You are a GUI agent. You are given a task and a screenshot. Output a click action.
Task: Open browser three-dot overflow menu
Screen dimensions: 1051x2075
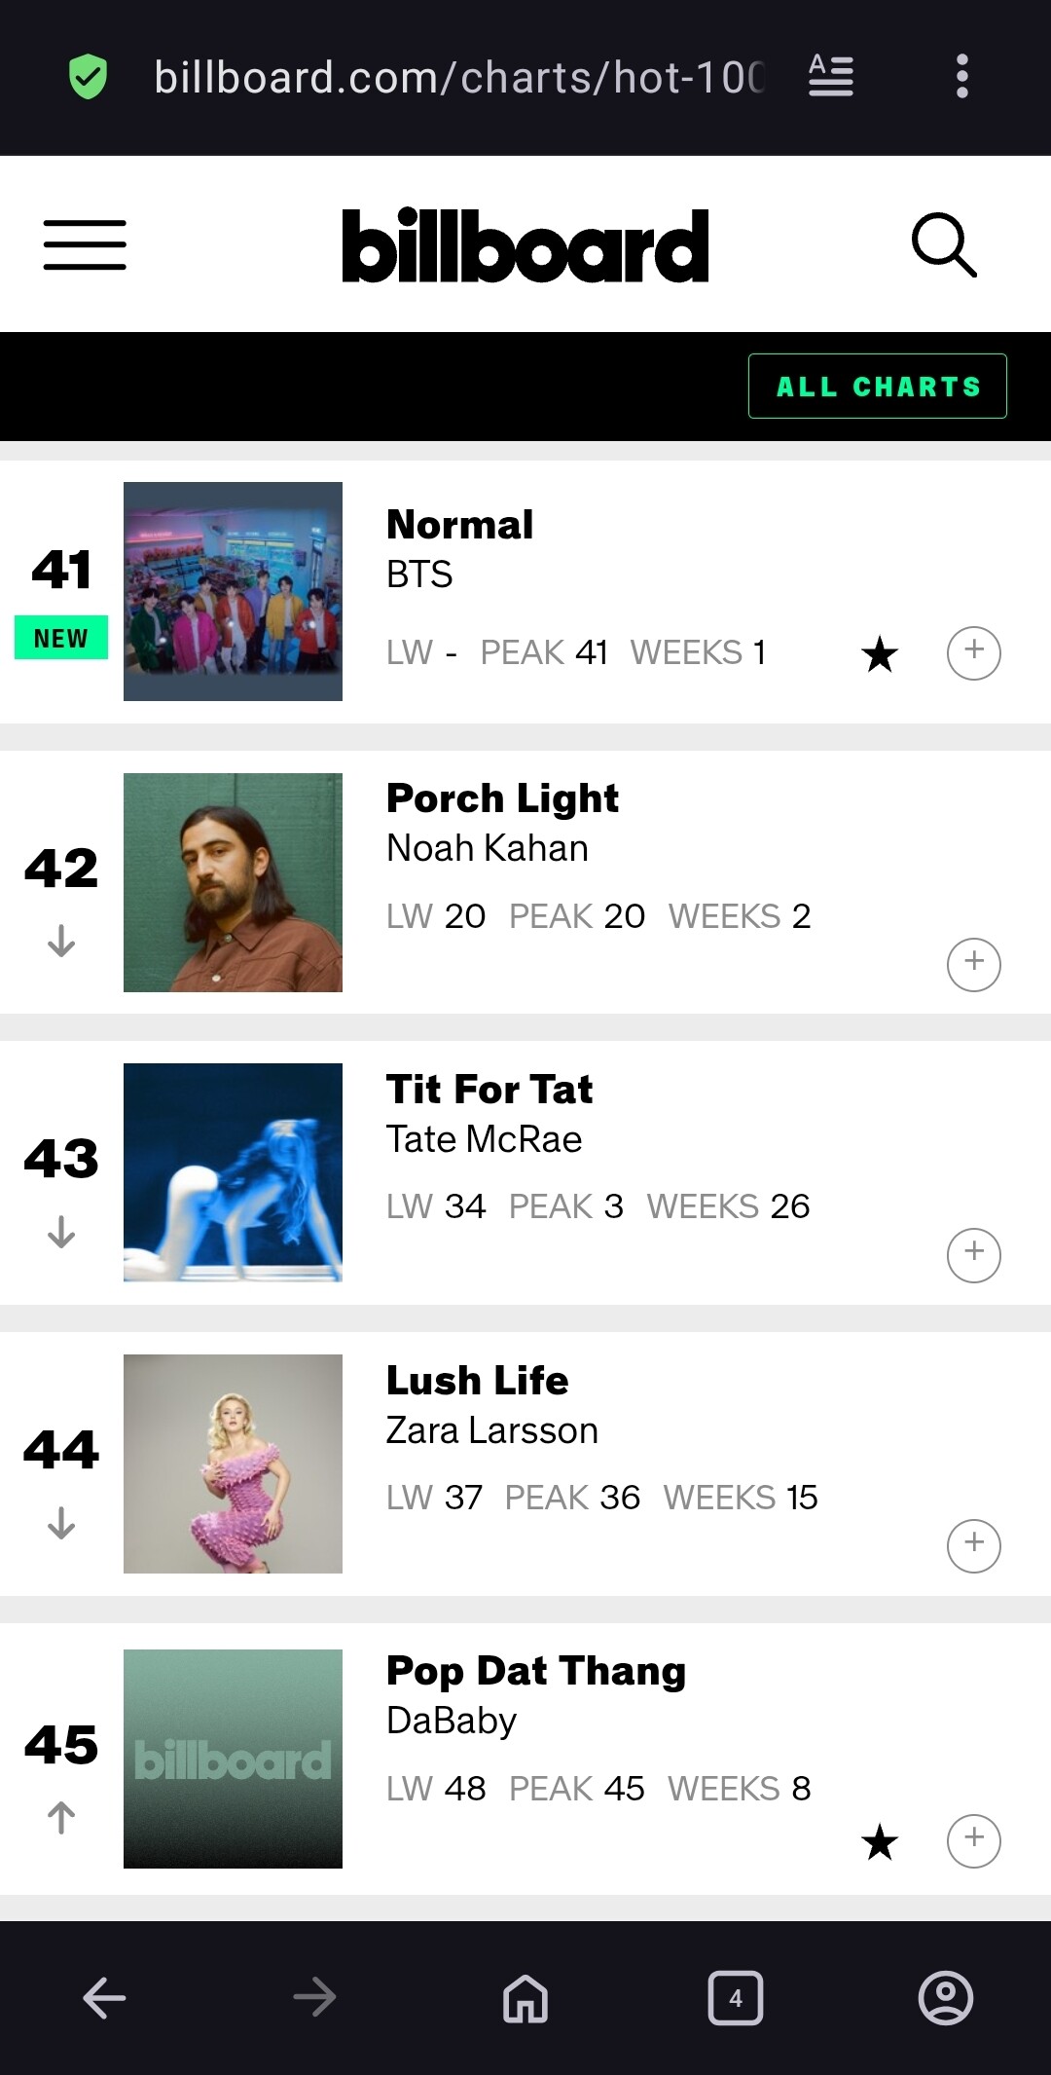coord(961,76)
